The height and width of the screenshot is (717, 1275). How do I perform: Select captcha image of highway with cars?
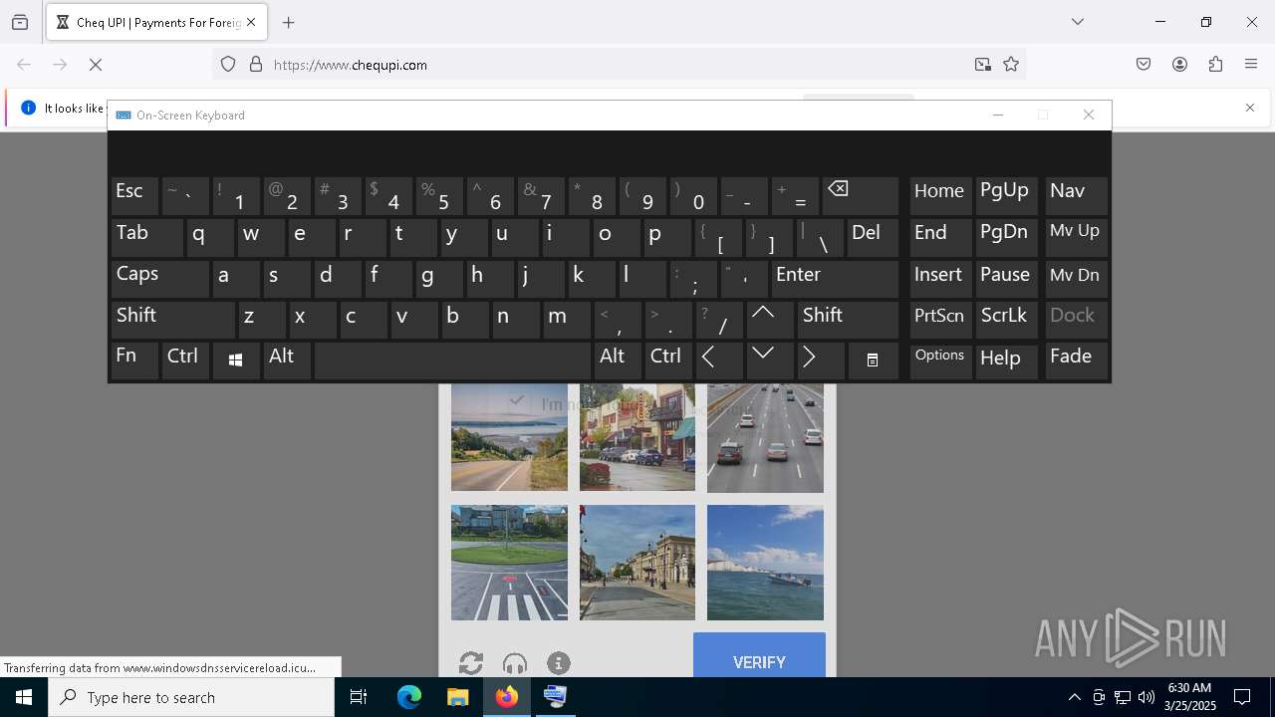click(765, 437)
